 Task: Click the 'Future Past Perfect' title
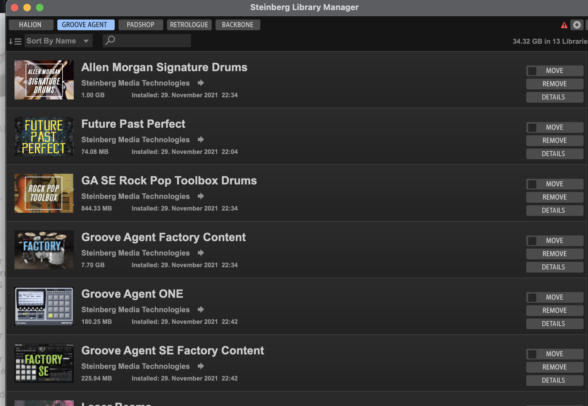point(133,124)
